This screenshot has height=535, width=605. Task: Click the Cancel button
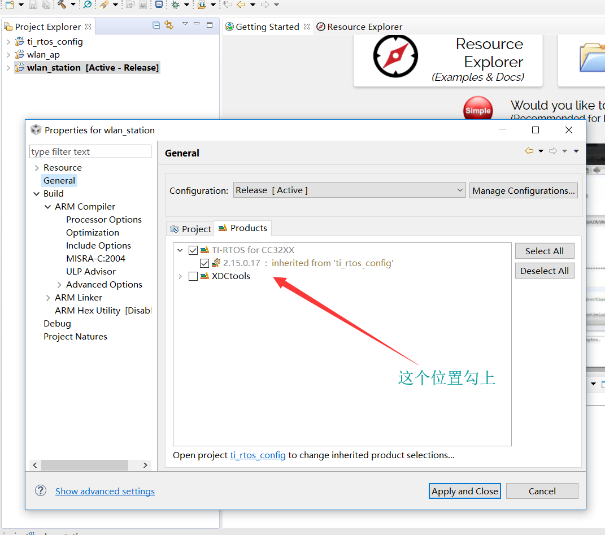pos(542,491)
